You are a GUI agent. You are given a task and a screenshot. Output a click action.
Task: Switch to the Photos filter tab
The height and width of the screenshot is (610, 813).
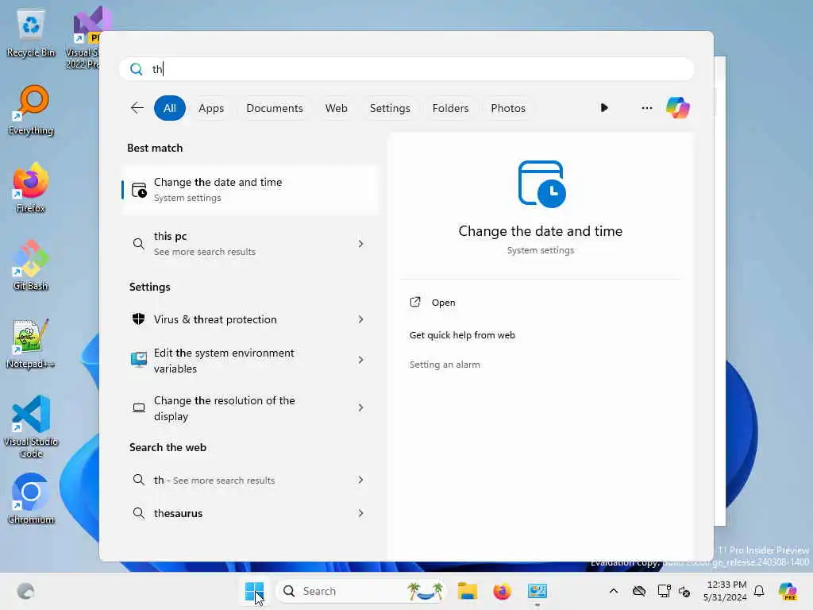click(508, 108)
